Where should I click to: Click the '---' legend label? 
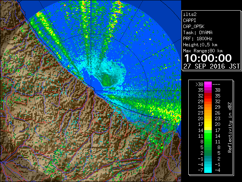[216, 85]
